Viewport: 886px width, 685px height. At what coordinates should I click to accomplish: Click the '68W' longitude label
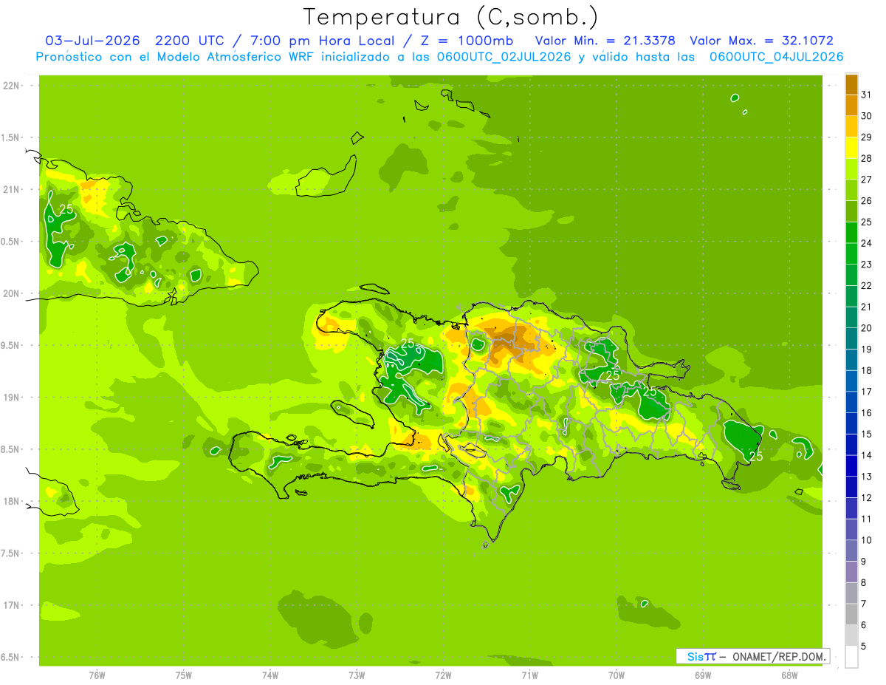[789, 675]
